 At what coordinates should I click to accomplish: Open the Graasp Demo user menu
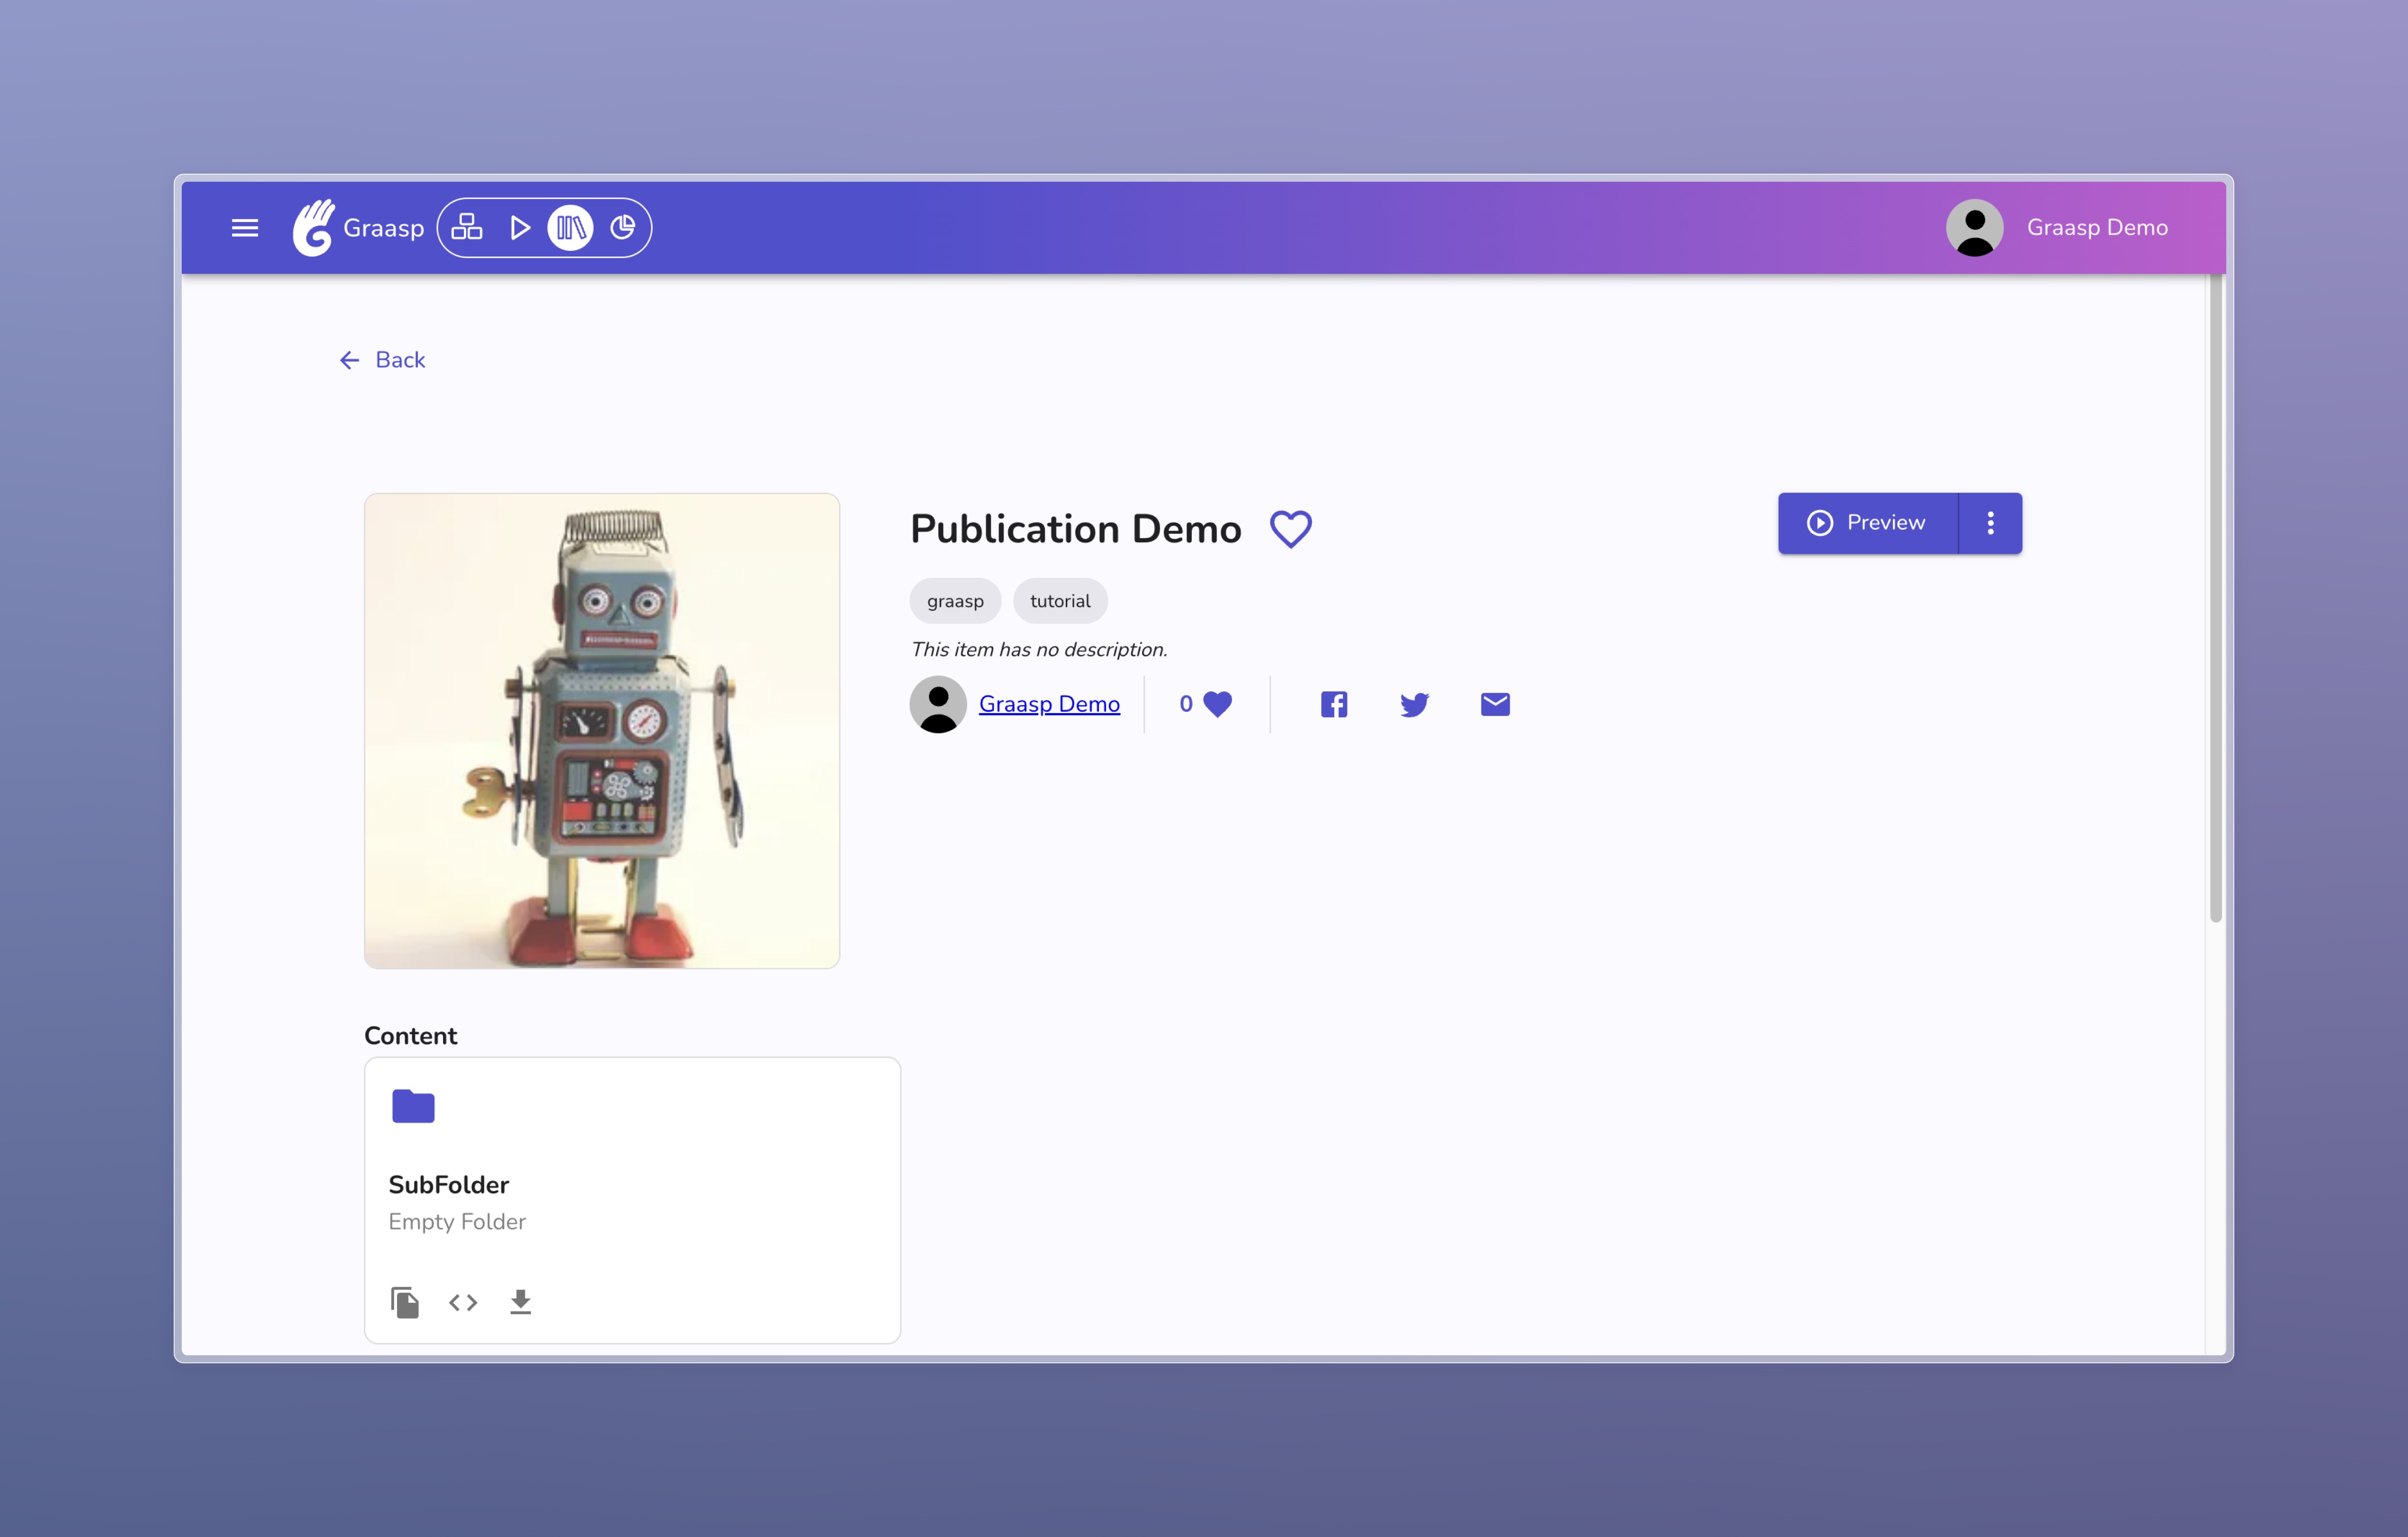click(x=2058, y=228)
